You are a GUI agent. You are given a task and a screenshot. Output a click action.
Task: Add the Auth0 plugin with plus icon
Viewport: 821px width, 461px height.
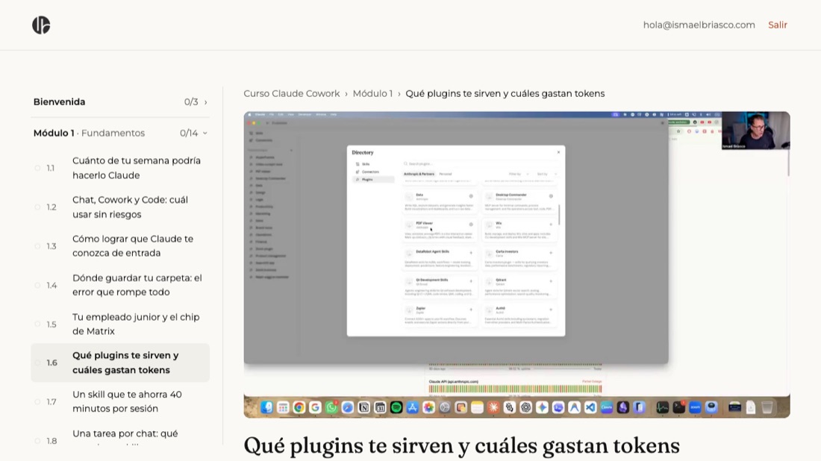click(x=551, y=310)
